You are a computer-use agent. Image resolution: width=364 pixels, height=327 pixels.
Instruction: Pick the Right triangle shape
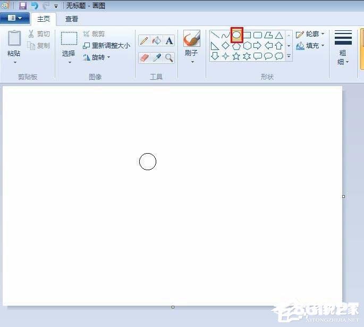[x=215, y=46]
